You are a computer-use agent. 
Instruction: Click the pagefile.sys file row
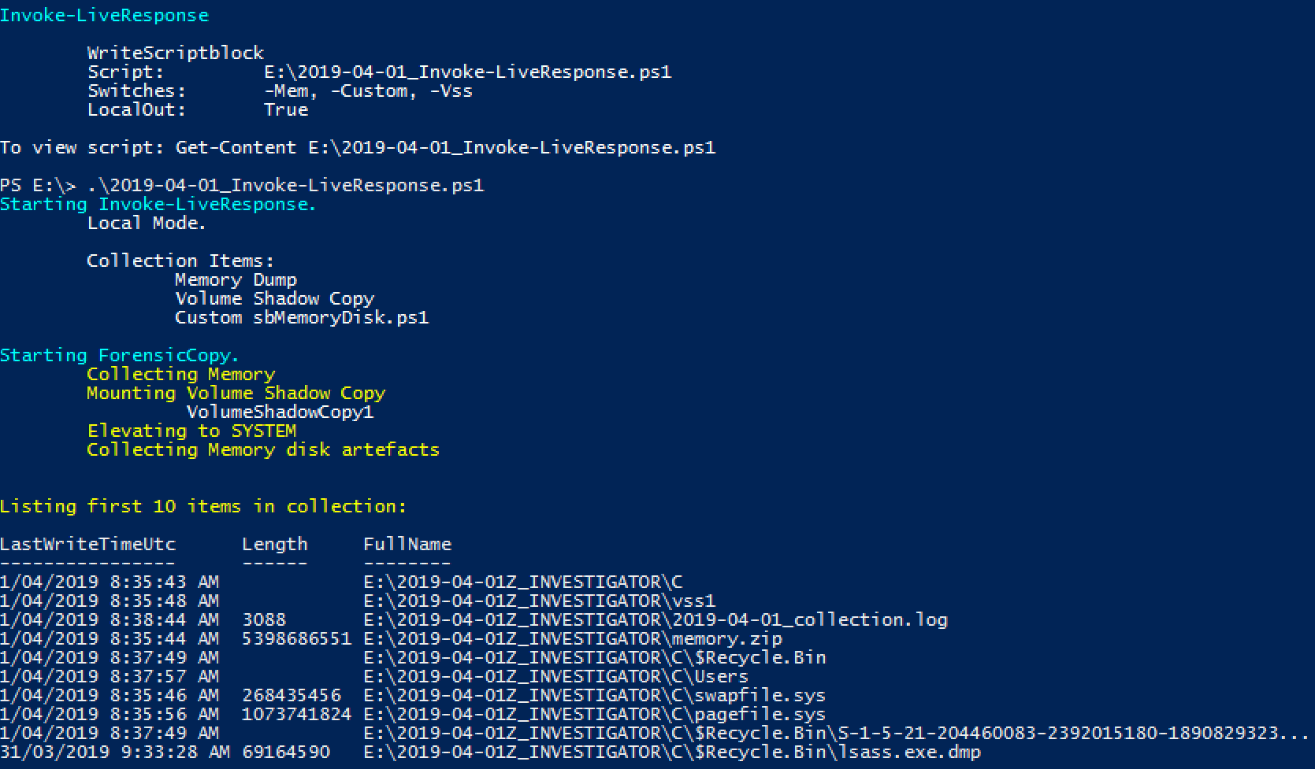click(413, 714)
